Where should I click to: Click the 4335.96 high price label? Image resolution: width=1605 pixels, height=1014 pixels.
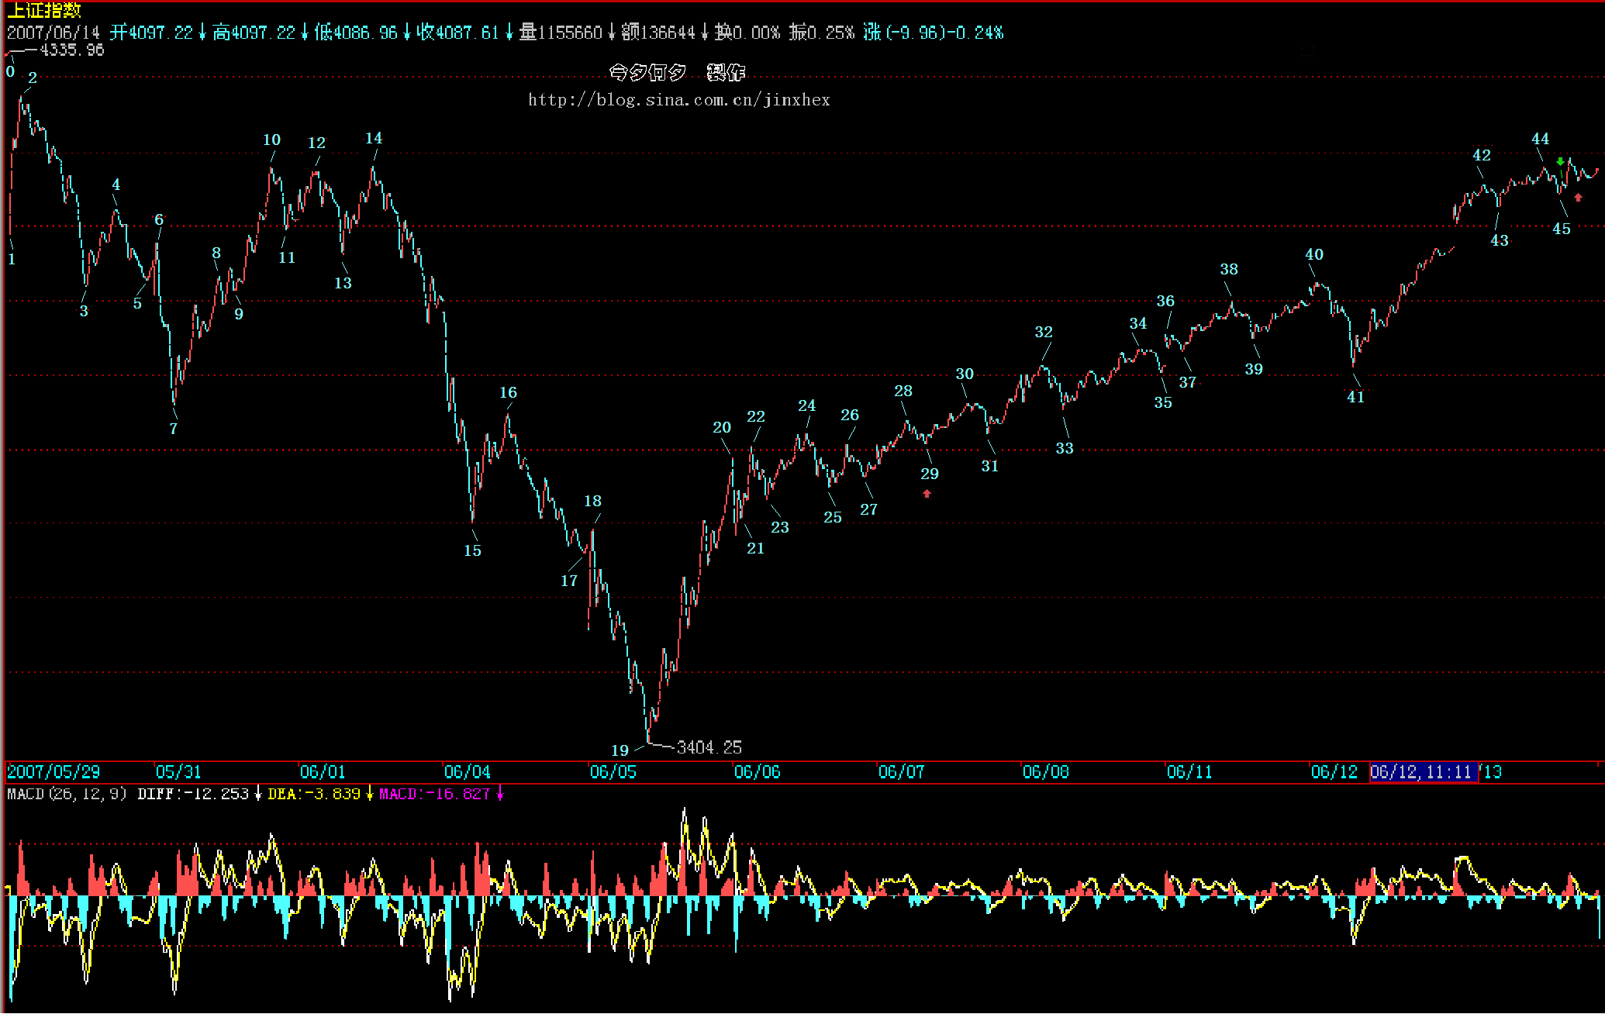pyautogui.click(x=71, y=50)
